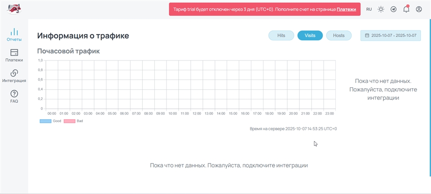Switch traffic view to Hits
The image size is (431, 194).
281,35
